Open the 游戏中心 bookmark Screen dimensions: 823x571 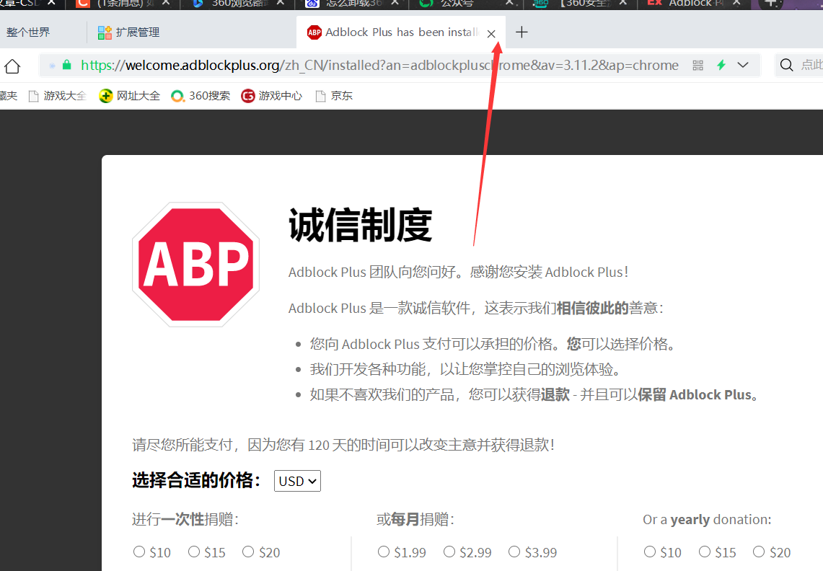(271, 95)
